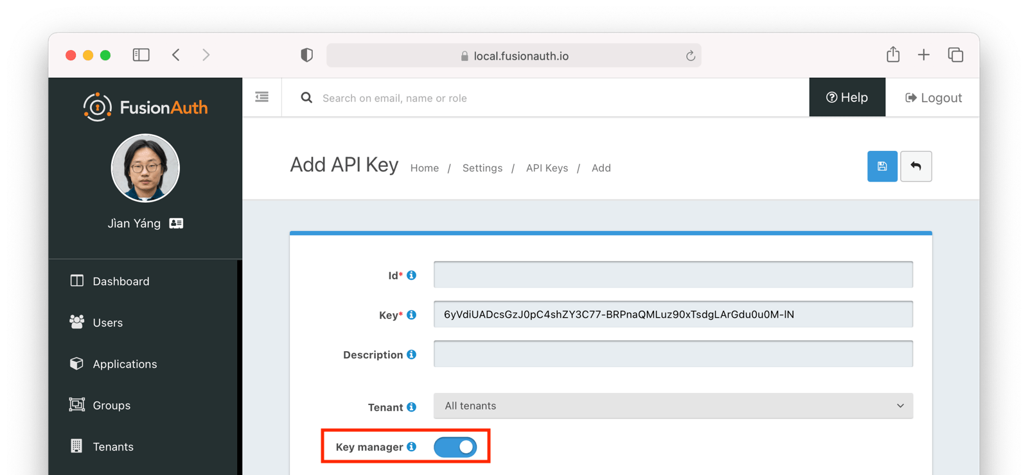
Task: Click the FusionAuth logo
Action: click(x=146, y=107)
